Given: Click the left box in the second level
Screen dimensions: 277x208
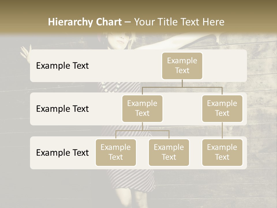Looking at the screenshot, I should tap(142, 108).
